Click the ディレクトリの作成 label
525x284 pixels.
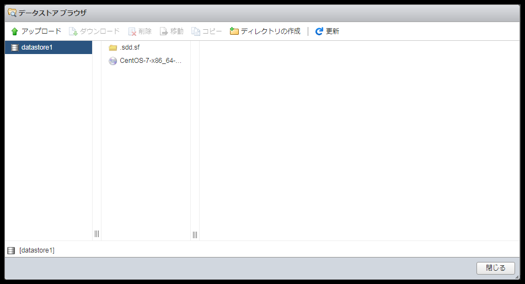(x=271, y=31)
